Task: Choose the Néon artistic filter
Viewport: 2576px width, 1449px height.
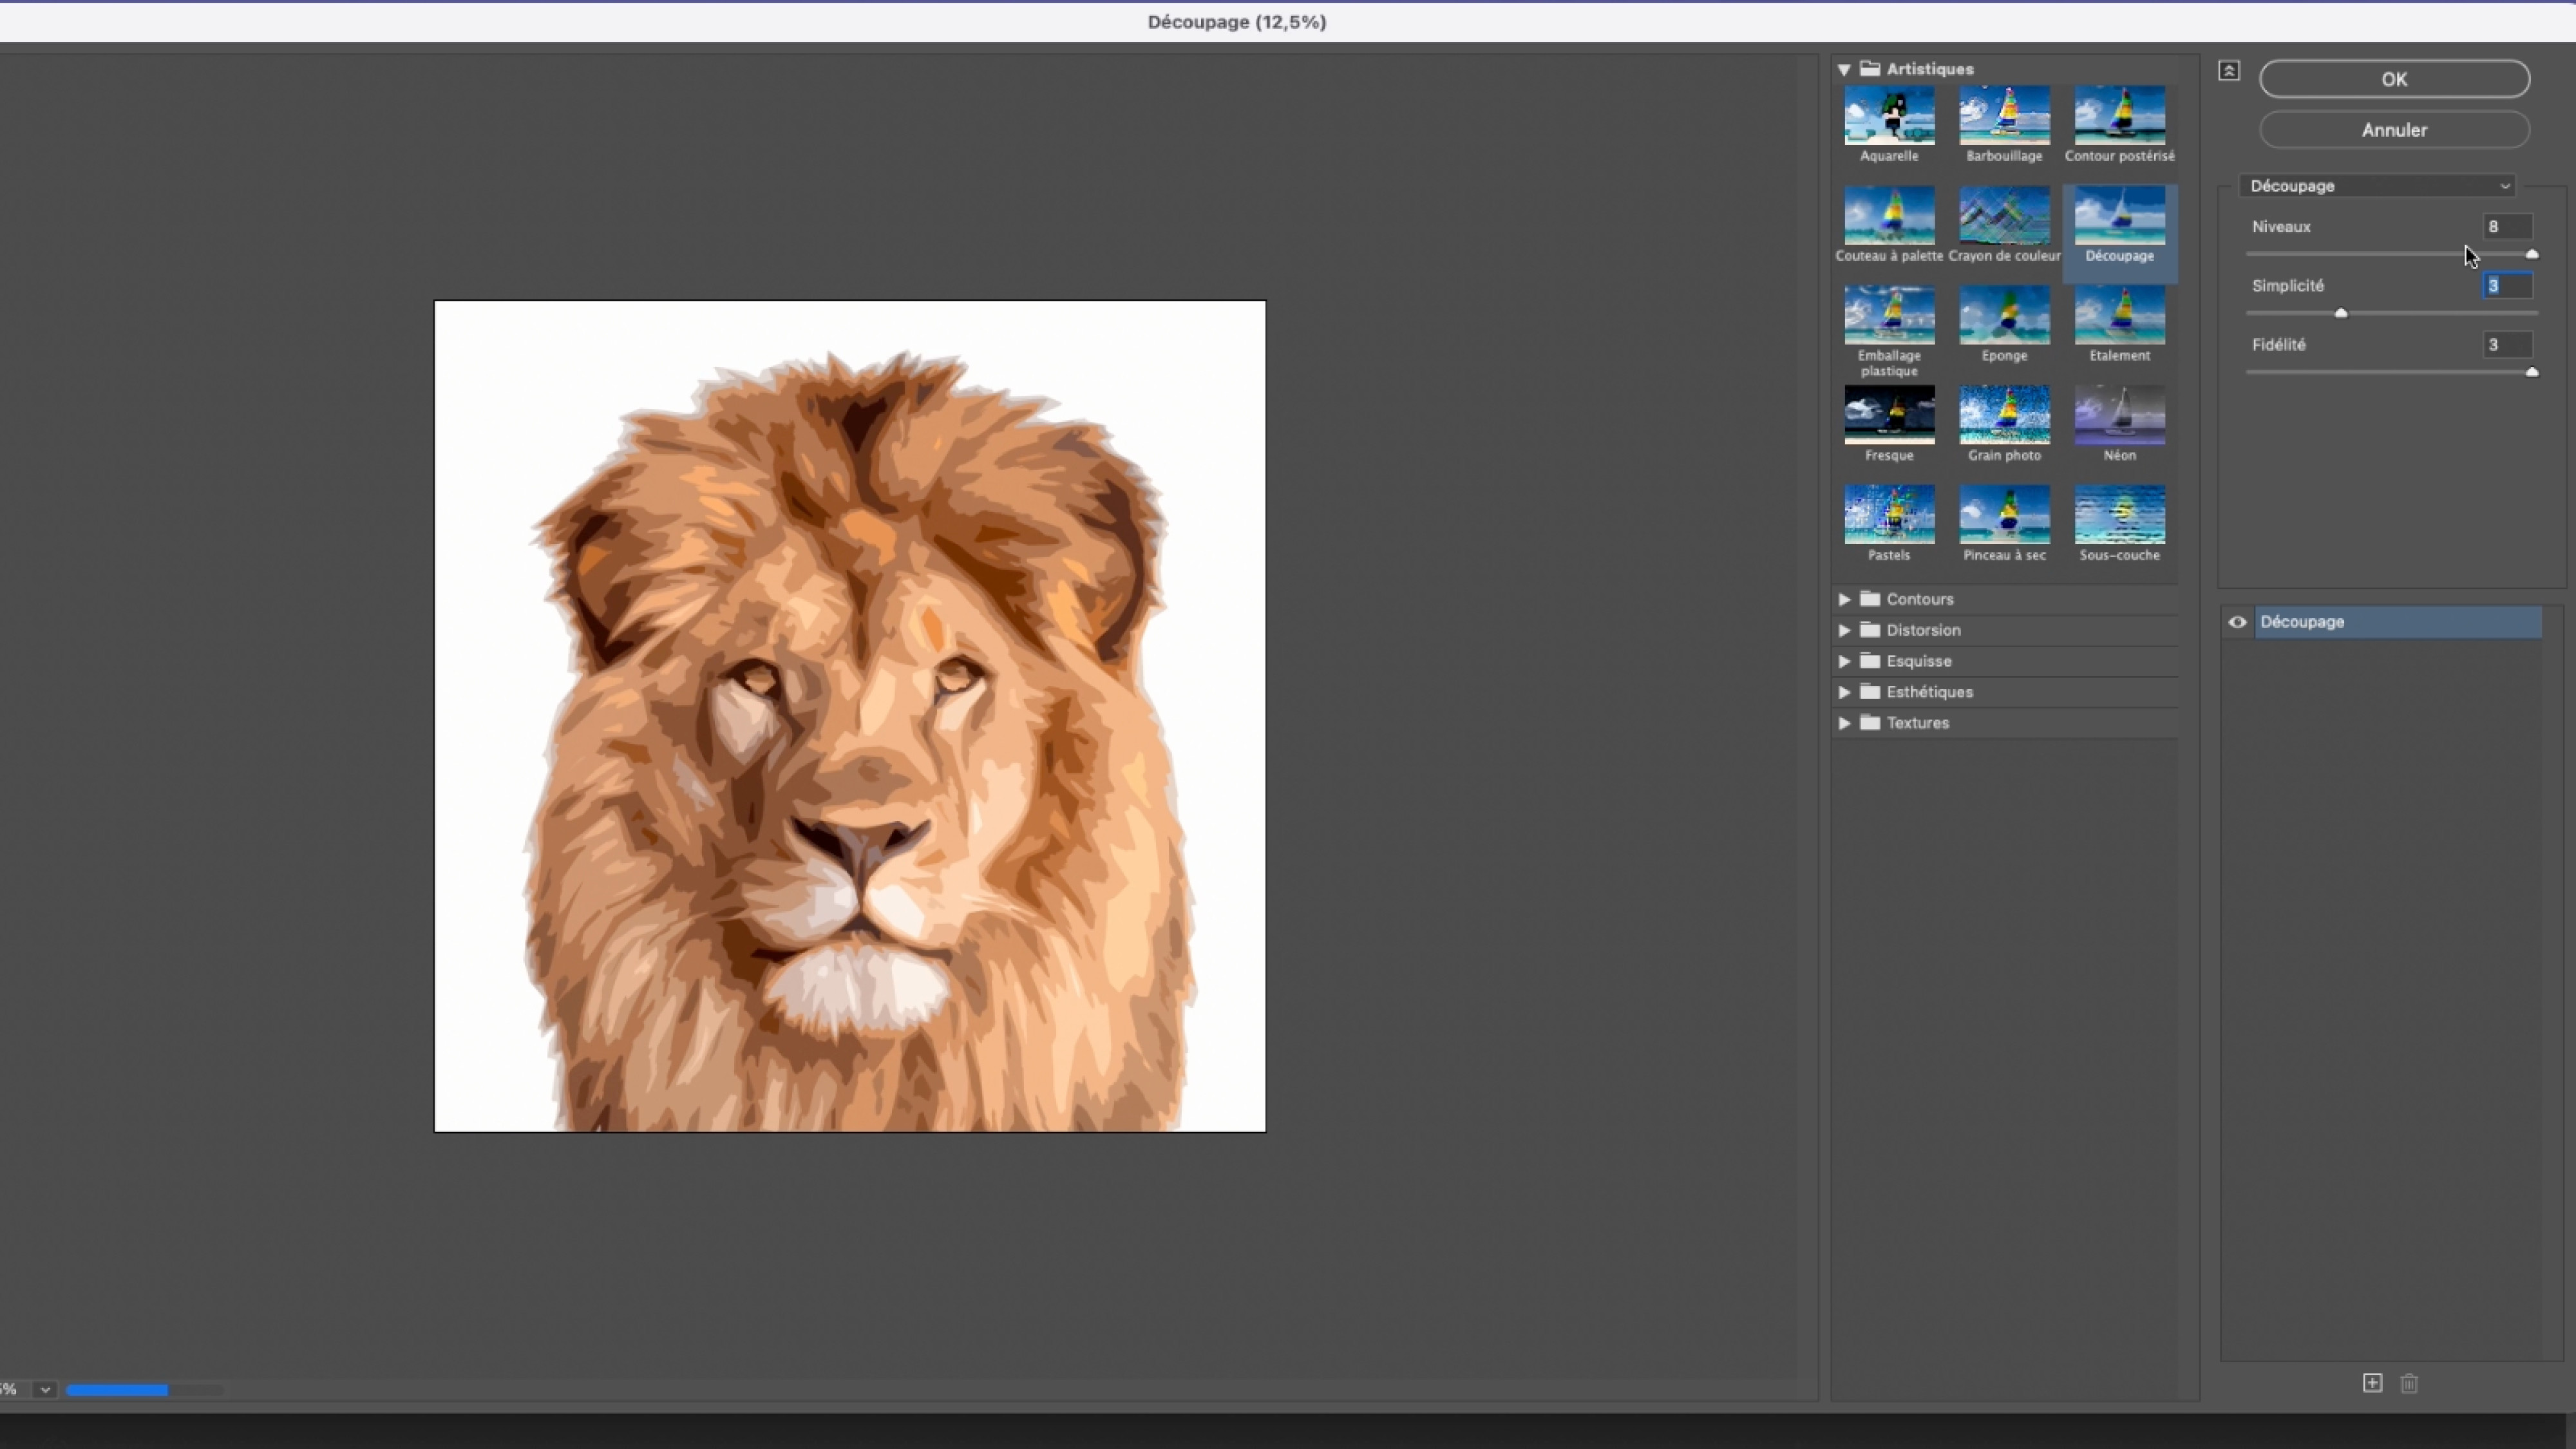Action: tap(2119, 415)
